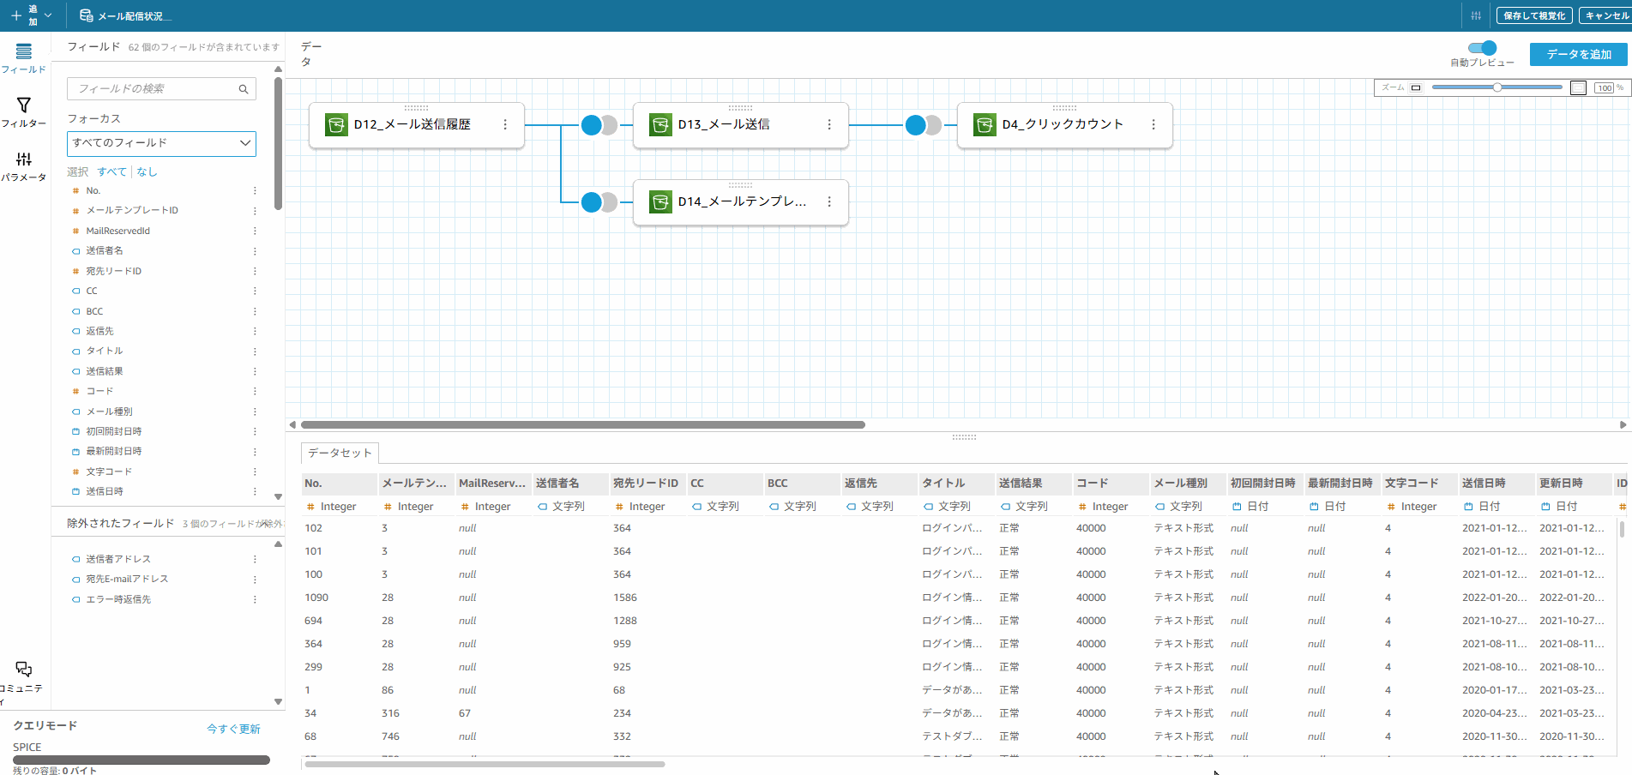This screenshot has width=1632, height=775.
Task: Click the dataset icon beside メール配信状況
Action: pos(87,15)
